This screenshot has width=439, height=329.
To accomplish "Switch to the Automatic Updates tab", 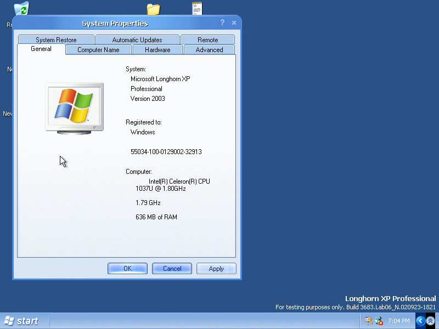I will pos(137,39).
